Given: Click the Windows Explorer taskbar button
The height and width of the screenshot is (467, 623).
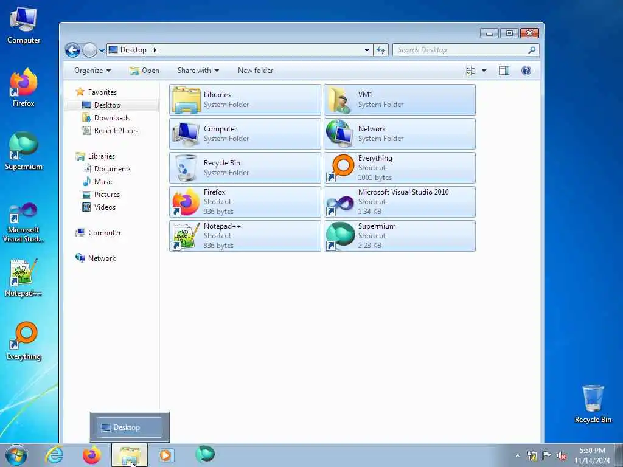Looking at the screenshot, I should pos(130,455).
